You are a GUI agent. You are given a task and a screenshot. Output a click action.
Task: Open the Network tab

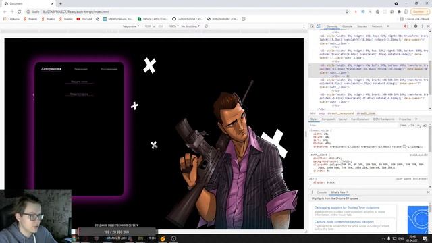click(377, 26)
